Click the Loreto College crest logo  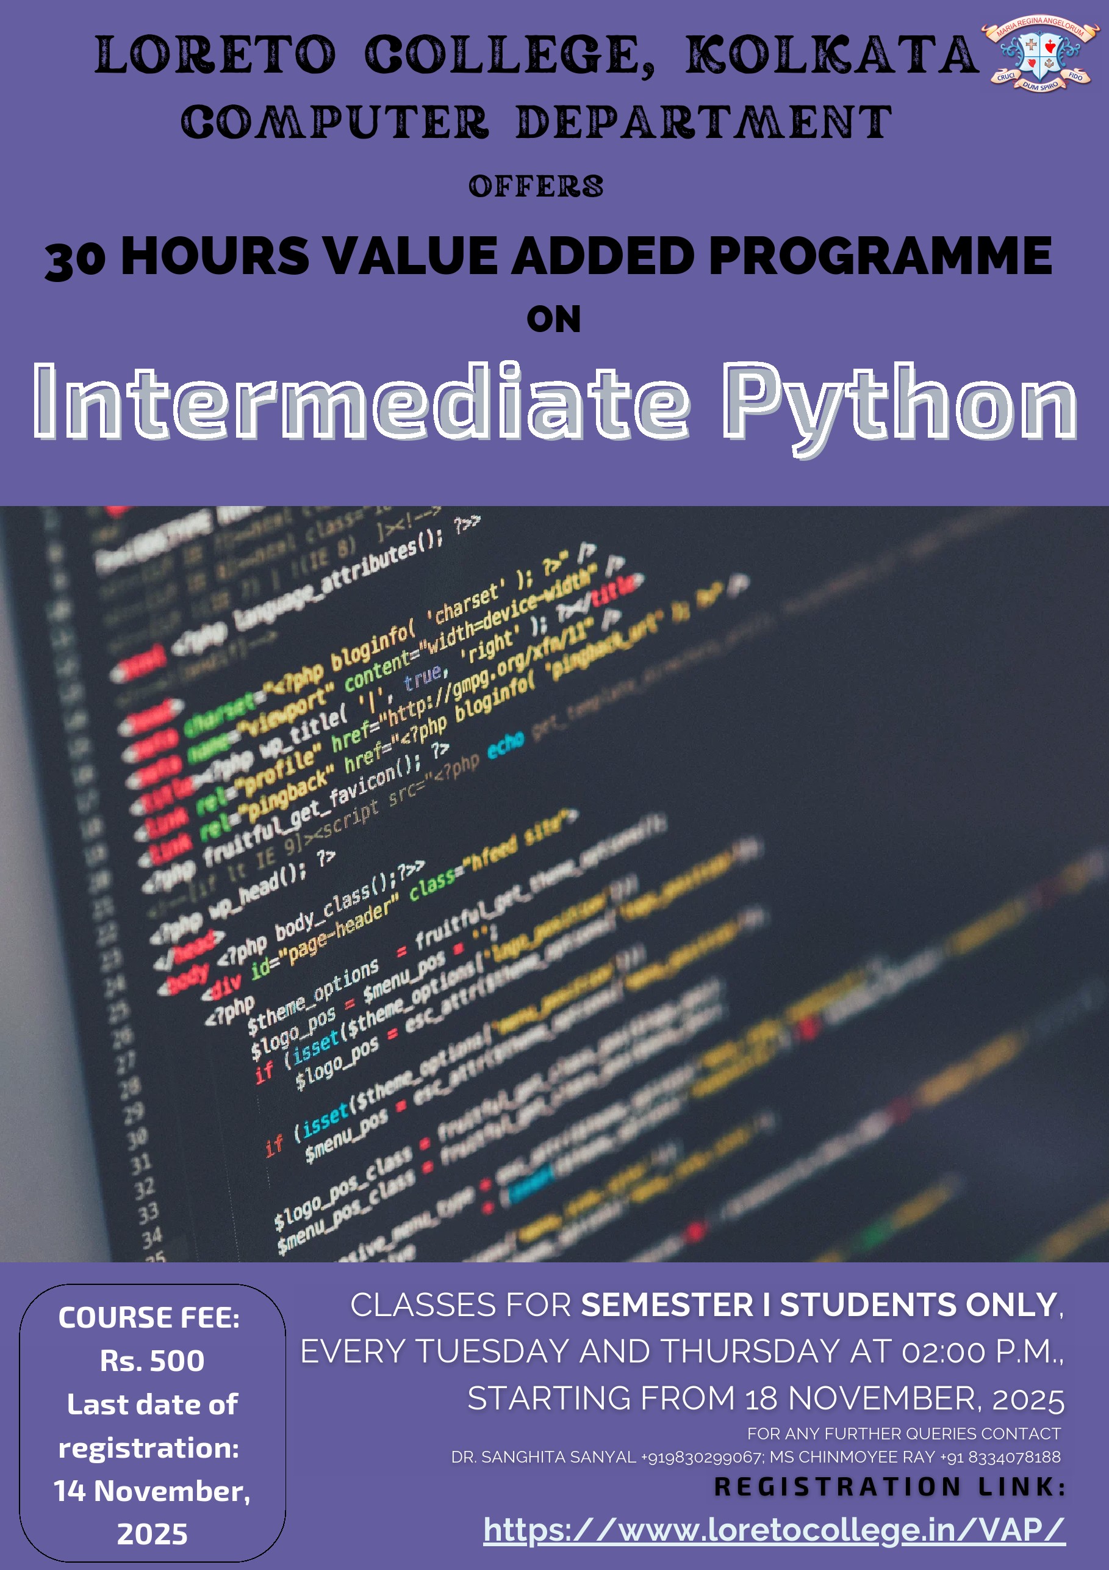[x=1039, y=53]
